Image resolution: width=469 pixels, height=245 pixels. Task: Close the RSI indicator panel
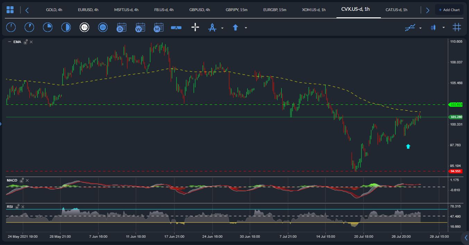pos(23,207)
